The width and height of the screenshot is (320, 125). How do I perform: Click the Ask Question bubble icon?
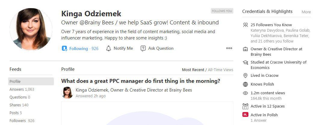click(x=143, y=48)
